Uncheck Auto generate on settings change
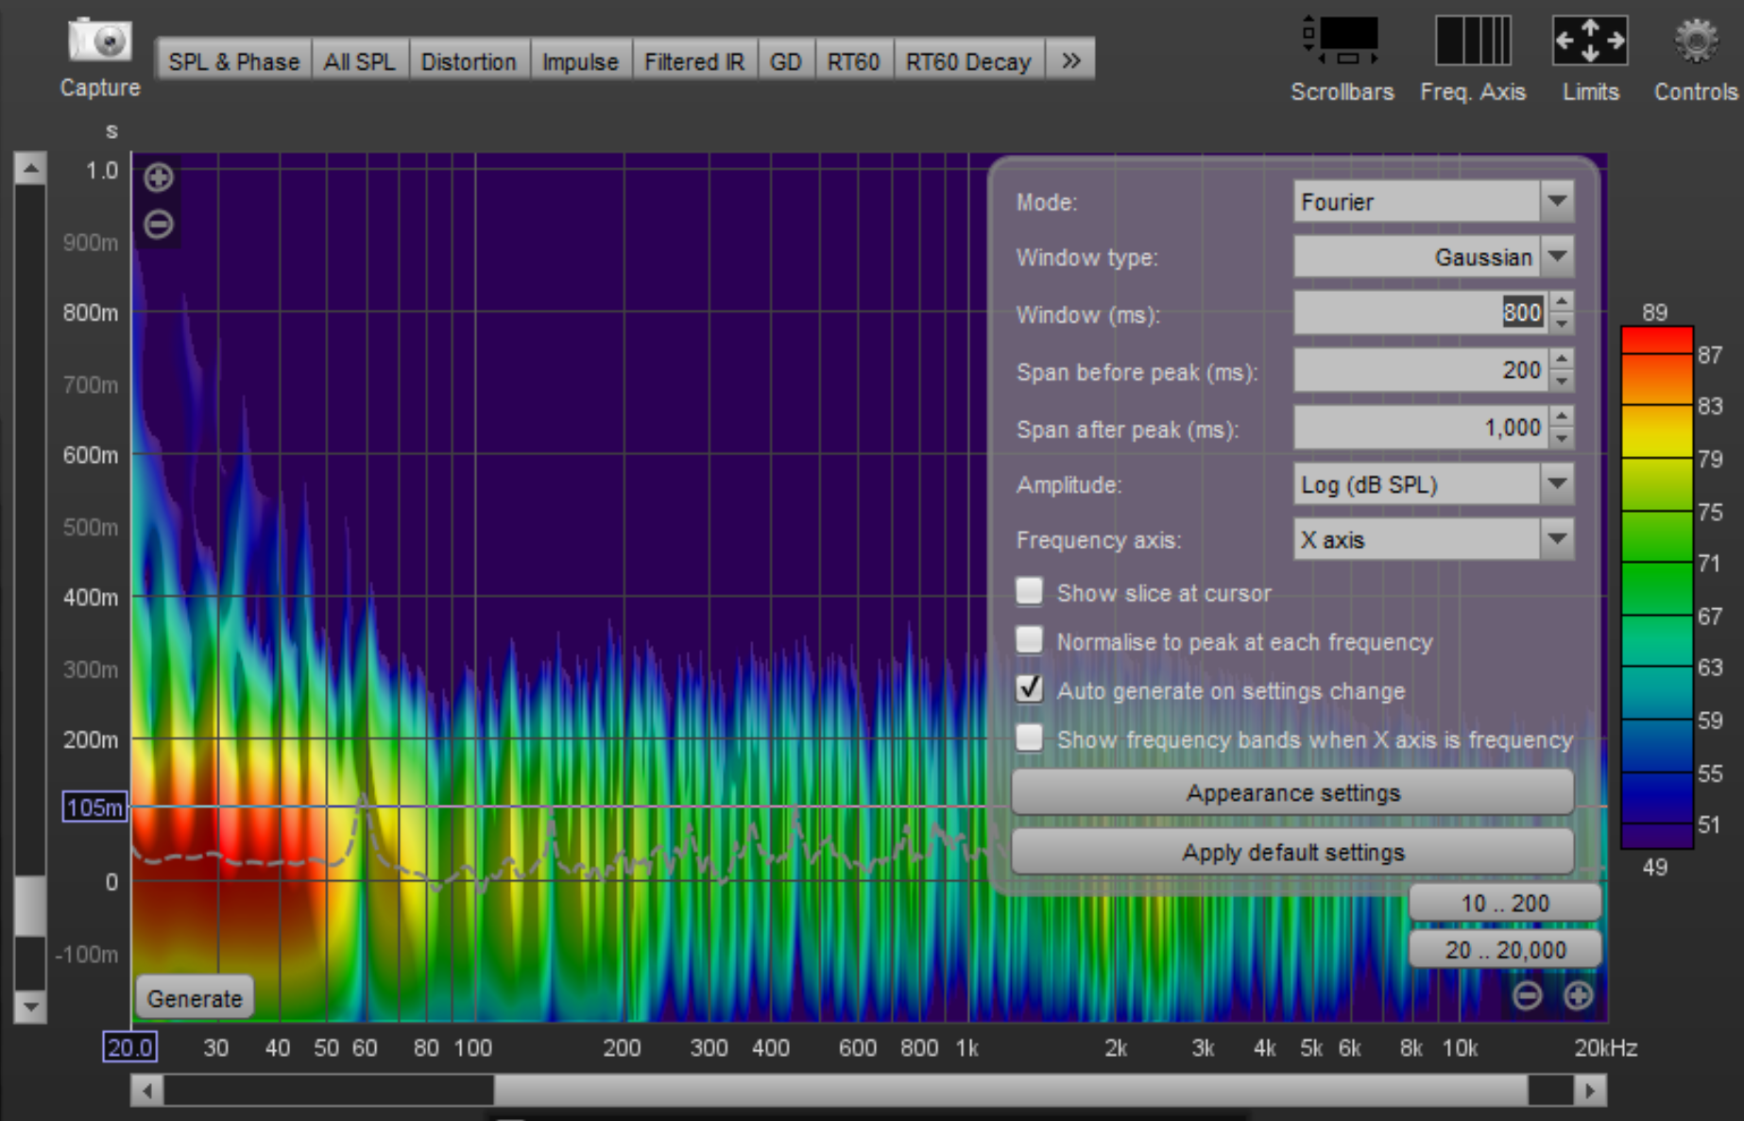The width and height of the screenshot is (1744, 1121). tap(1030, 689)
